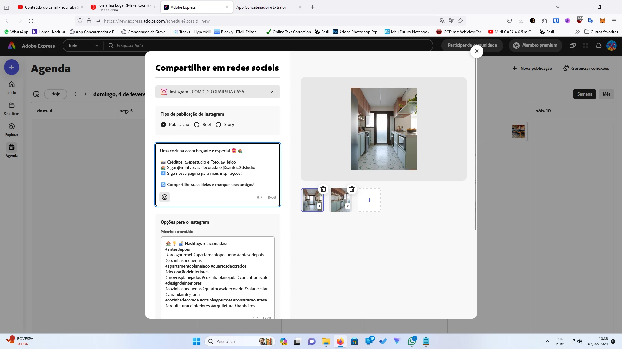Click Participar da comunidade button

click(x=472, y=45)
